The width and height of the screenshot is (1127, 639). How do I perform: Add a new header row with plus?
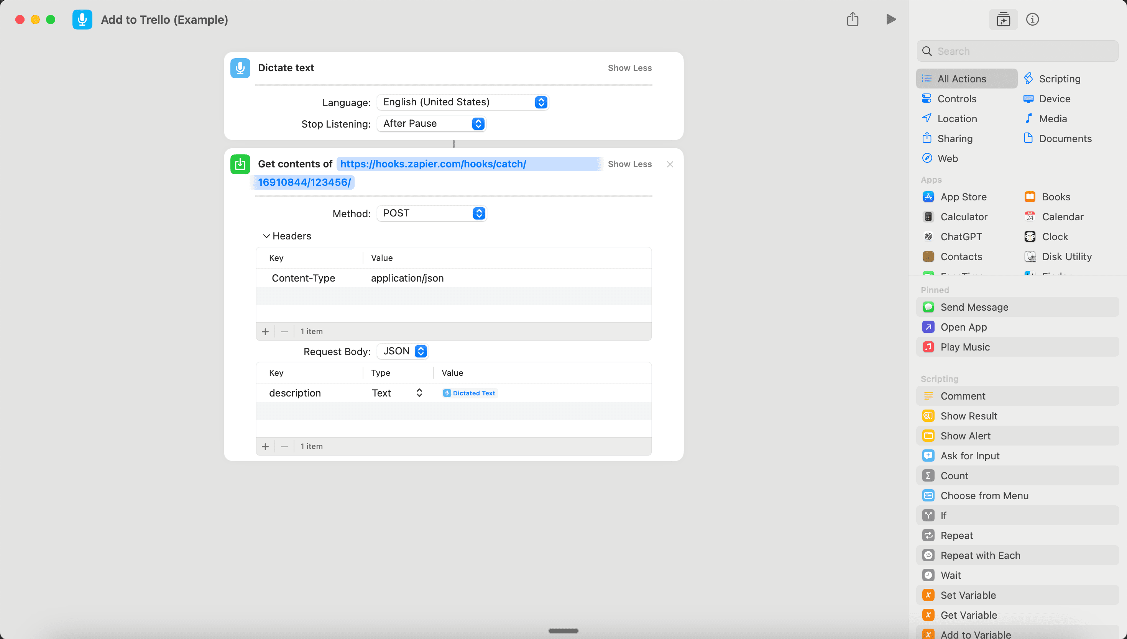(265, 331)
